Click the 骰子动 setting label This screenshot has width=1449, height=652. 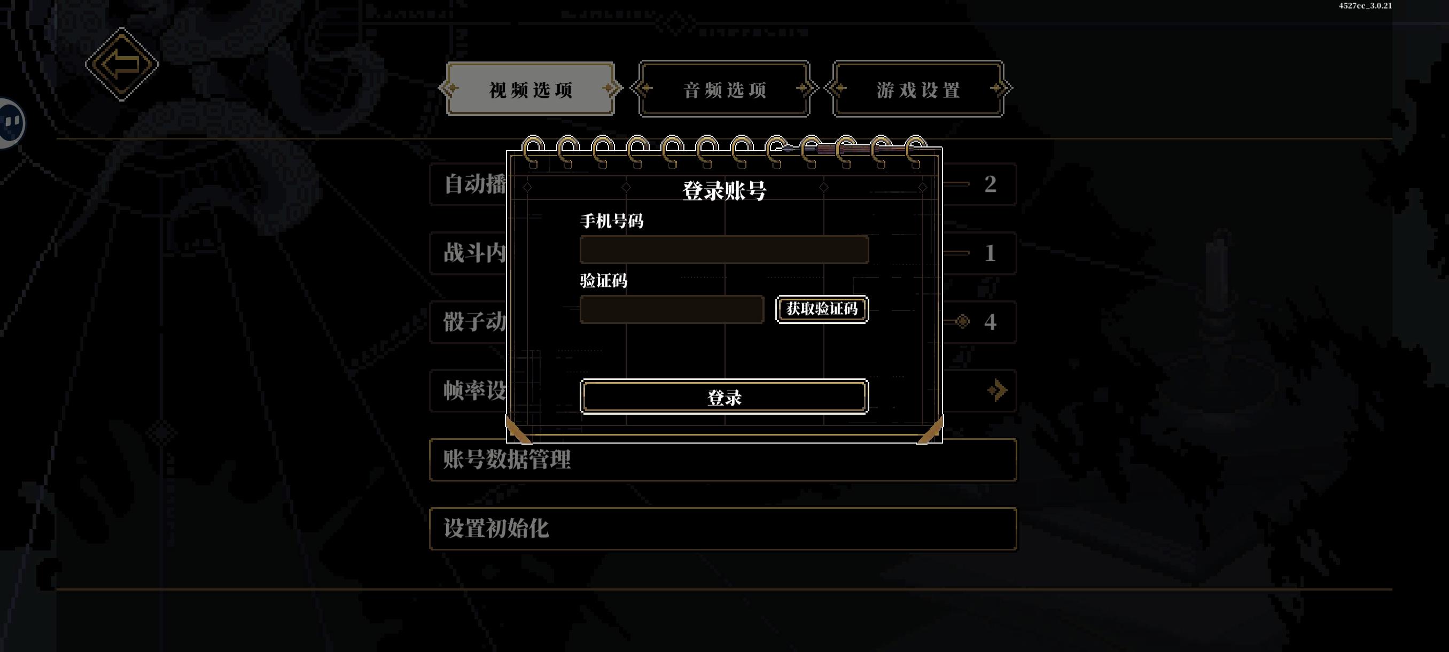pyautogui.click(x=476, y=322)
